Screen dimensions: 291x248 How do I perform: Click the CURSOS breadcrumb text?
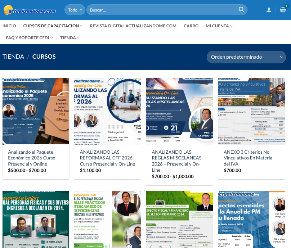pos(44,57)
